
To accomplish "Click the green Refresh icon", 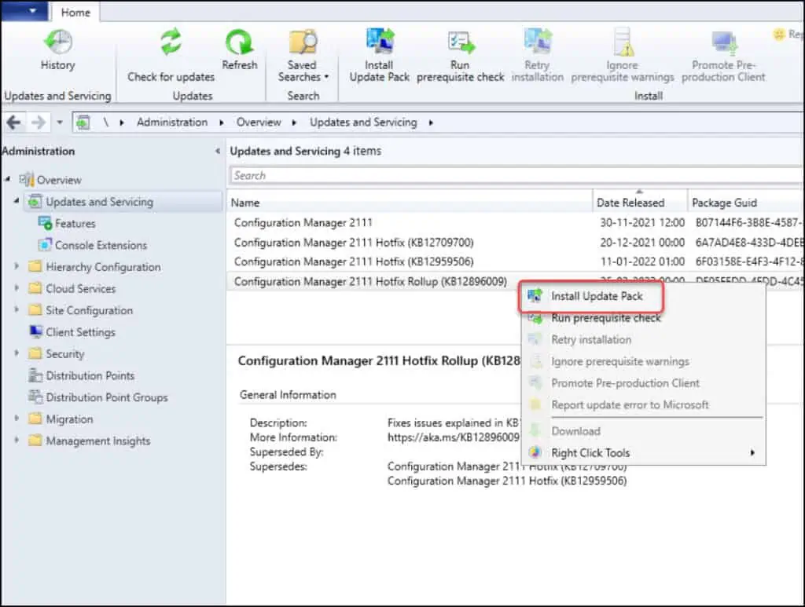I will point(239,42).
